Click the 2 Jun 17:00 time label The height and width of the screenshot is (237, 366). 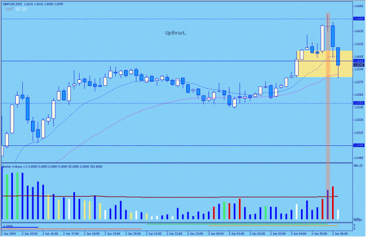[x=71, y=233]
